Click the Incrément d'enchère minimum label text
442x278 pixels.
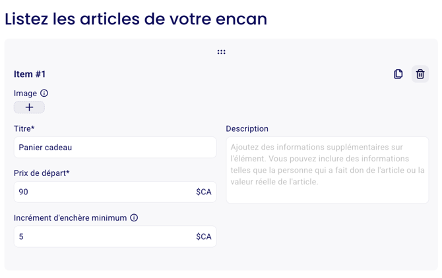(x=71, y=218)
